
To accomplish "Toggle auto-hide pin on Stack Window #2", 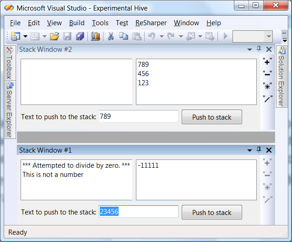I will (259, 49).
